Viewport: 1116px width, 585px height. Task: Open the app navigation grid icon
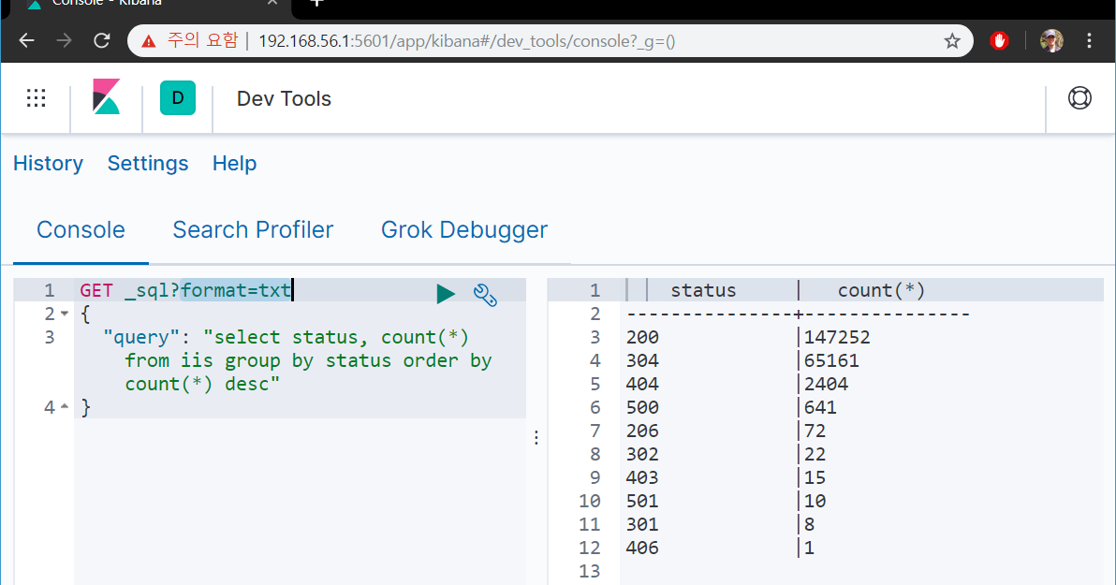point(36,97)
